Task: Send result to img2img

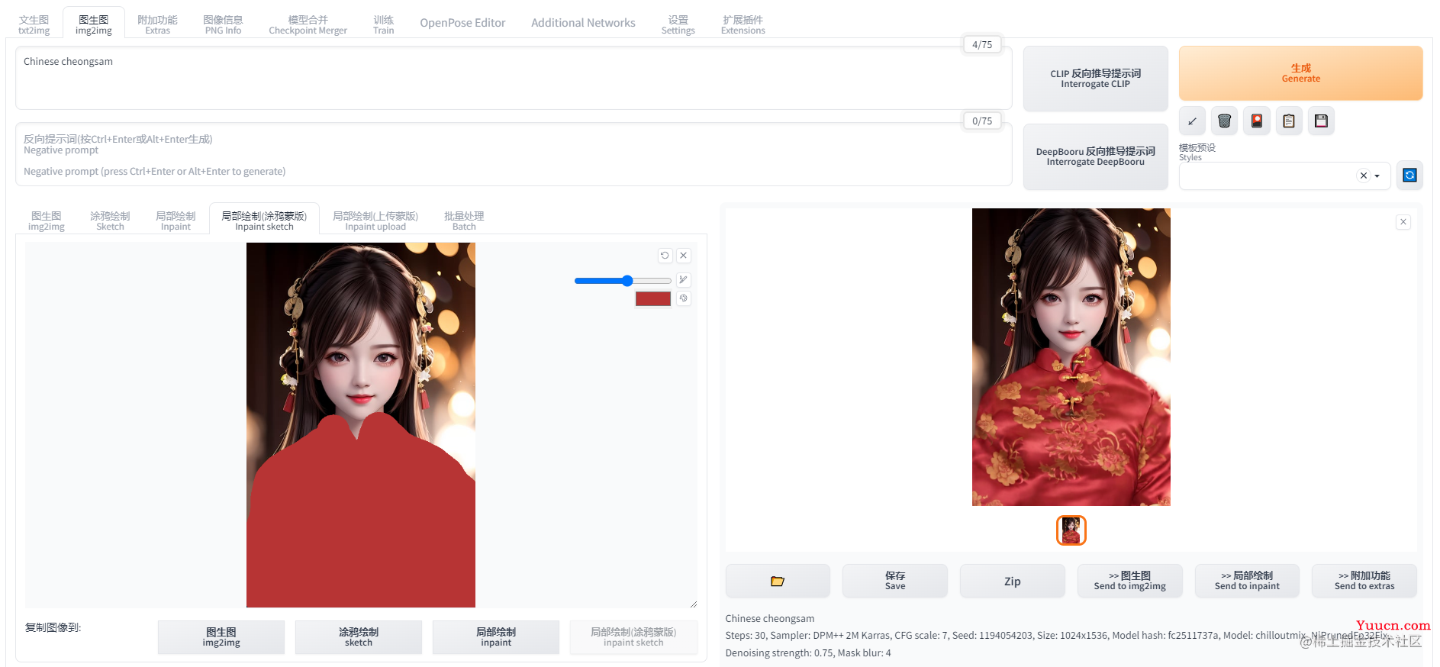Action: coord(1129,581)
